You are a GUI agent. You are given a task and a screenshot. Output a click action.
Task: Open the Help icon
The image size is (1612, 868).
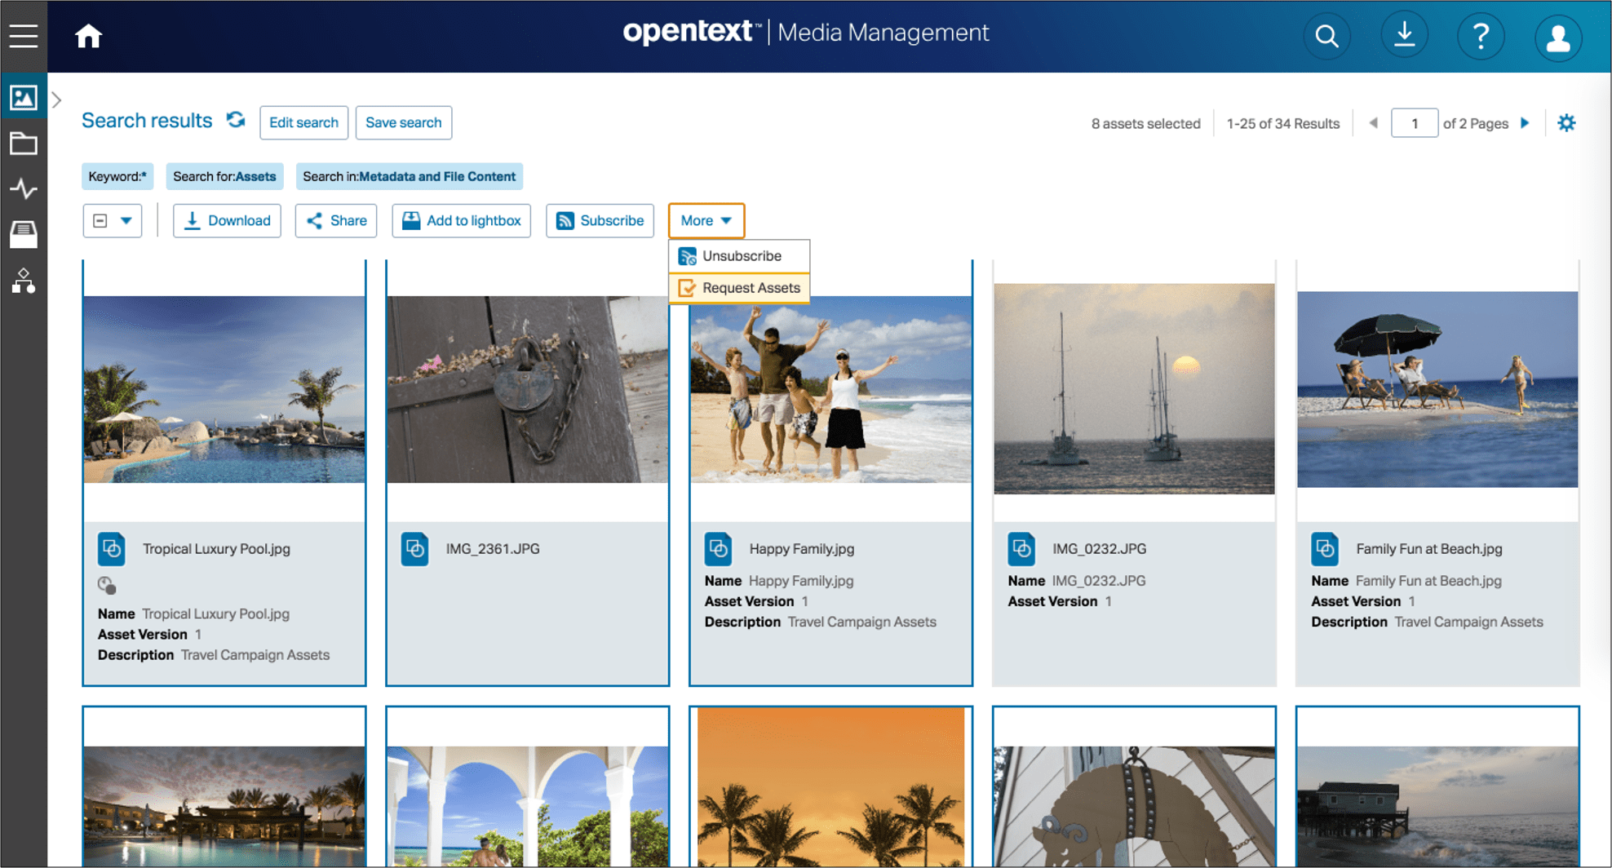[1481, 36]
